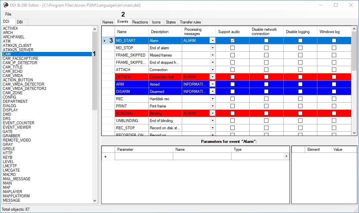Open Processing messages dropdown for MD_START
Viewport: 359px width, 213px height.
212,41
